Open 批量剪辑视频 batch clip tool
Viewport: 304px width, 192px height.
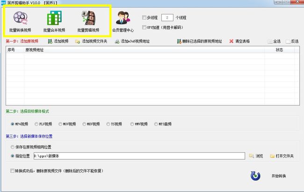(x=88, y=21)
